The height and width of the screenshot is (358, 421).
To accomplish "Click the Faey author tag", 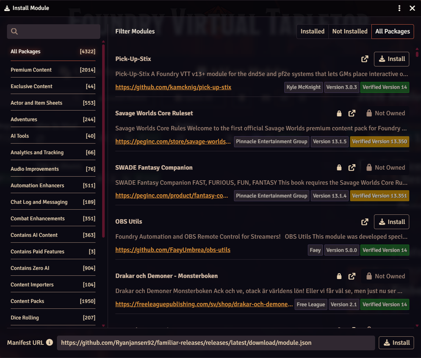I will pos(315,250).
